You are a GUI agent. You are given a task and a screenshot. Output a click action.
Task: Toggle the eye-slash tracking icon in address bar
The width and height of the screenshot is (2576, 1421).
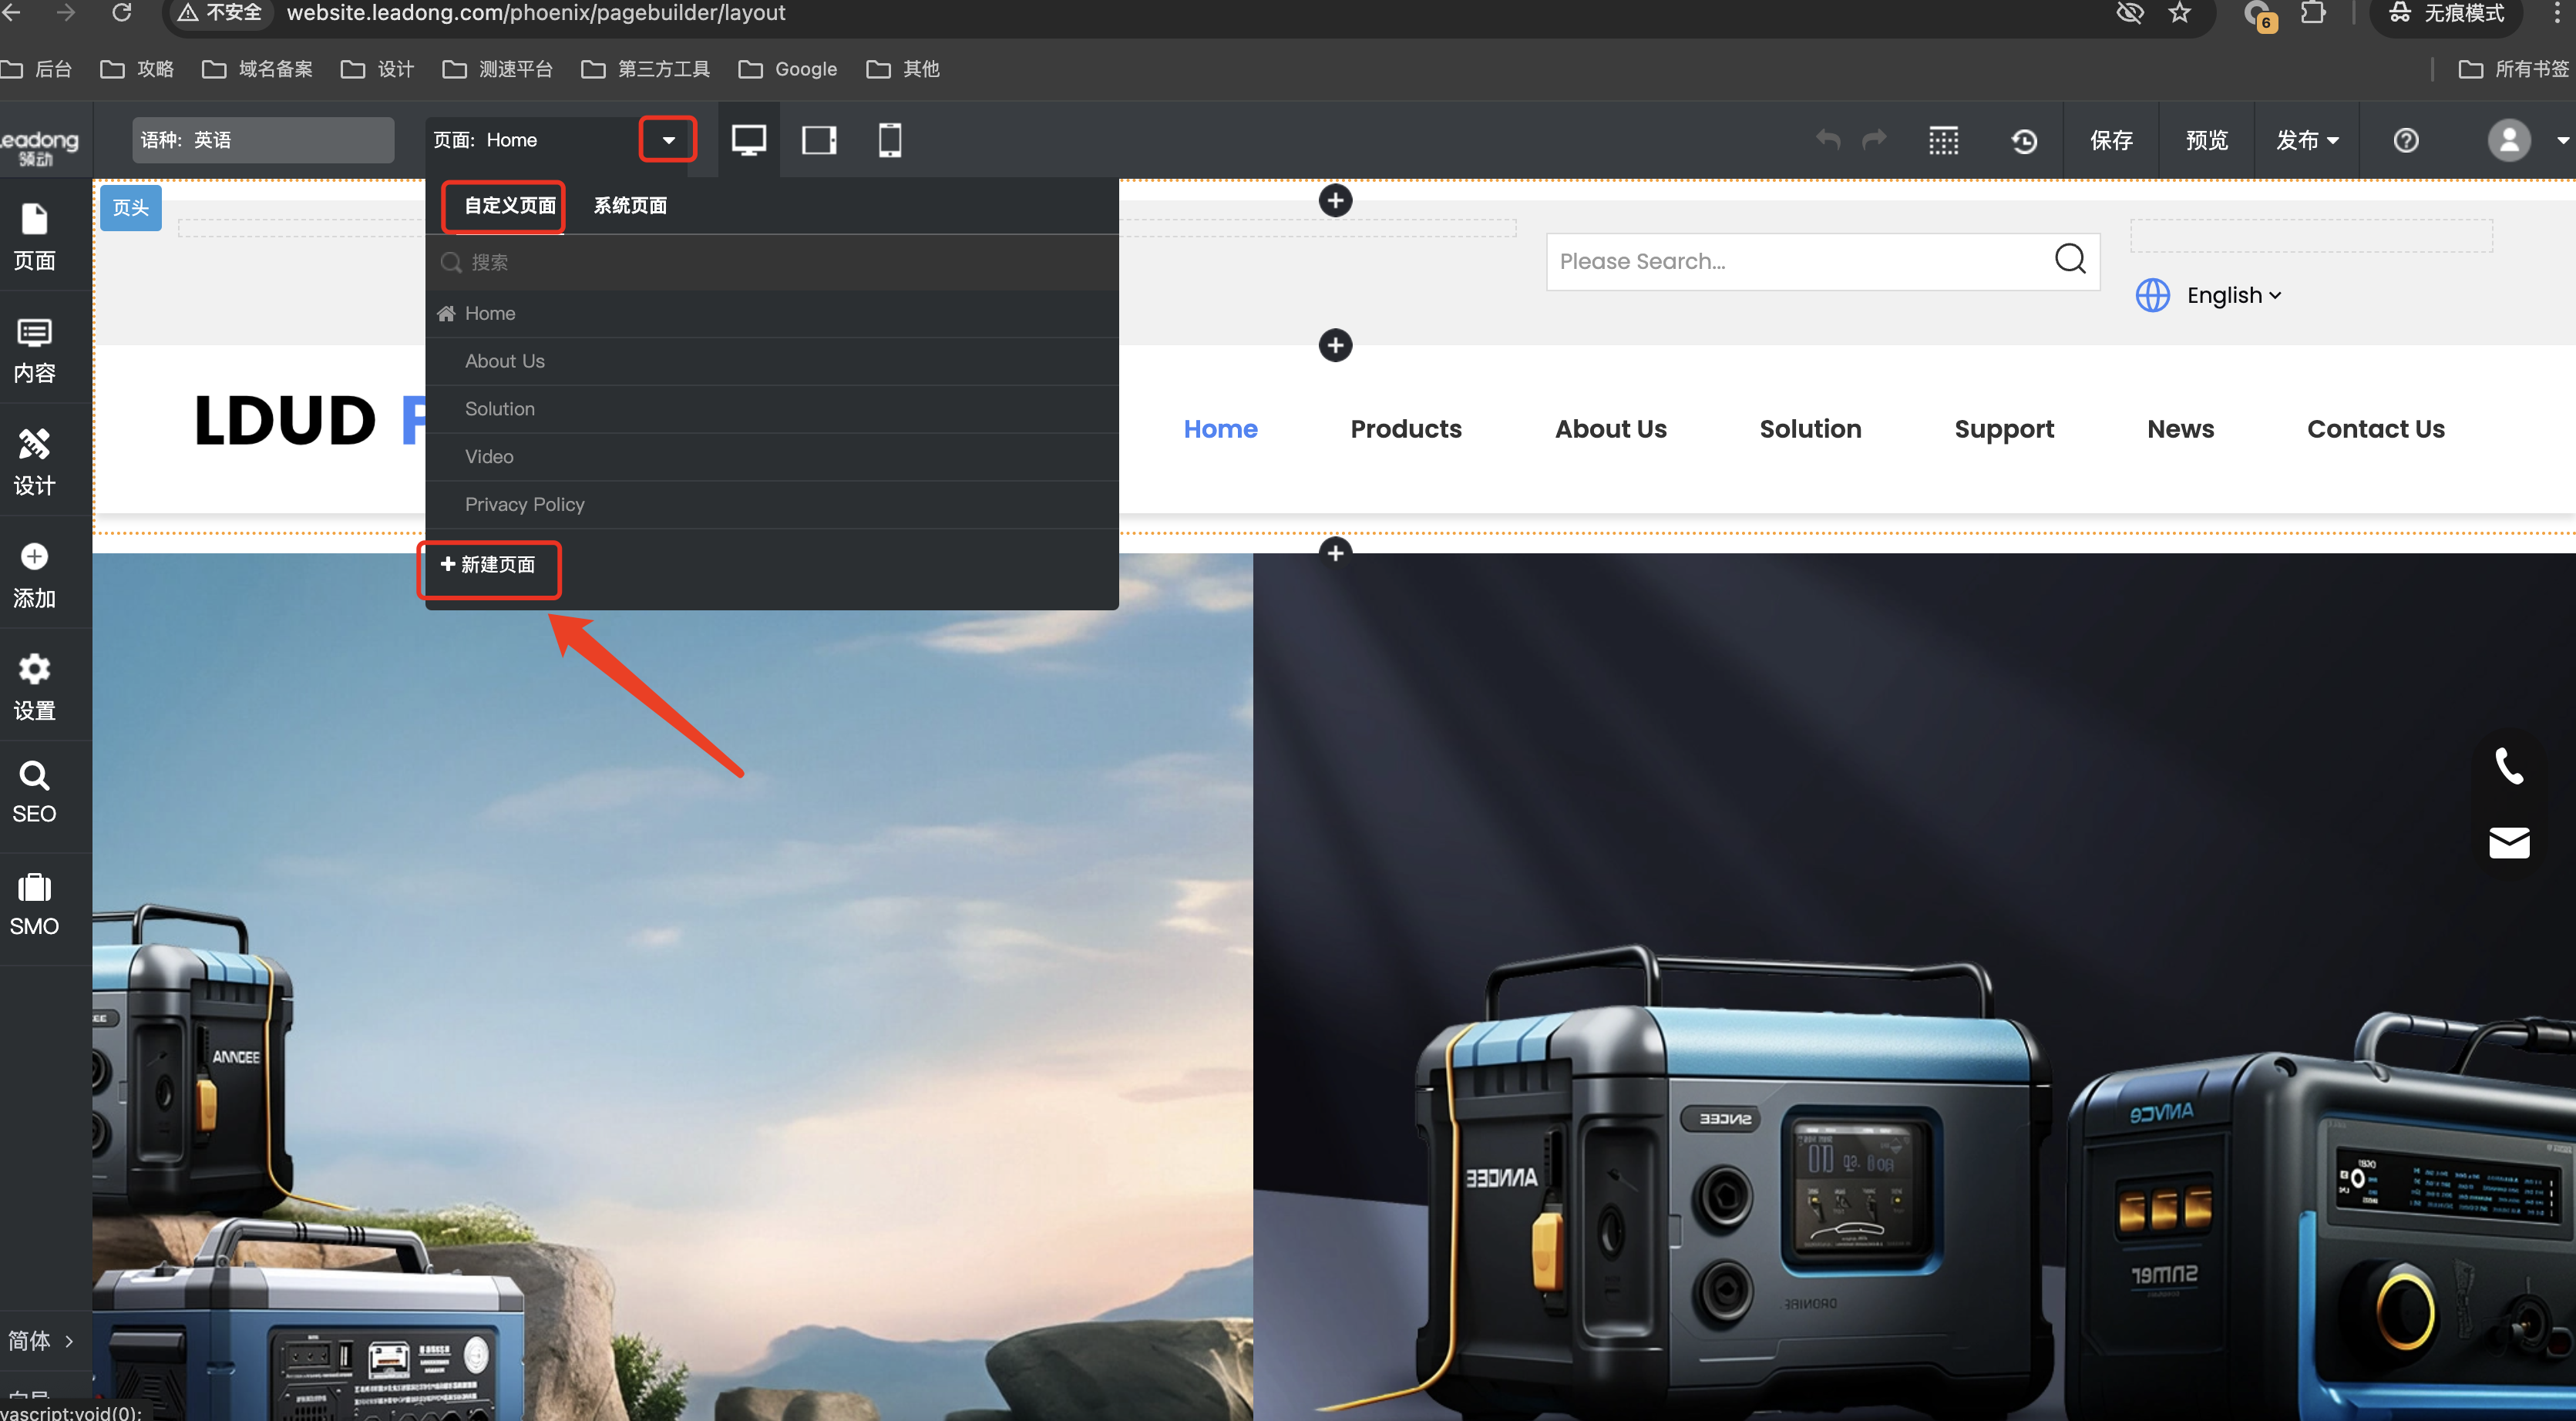pyautogui.click(x=2130, y=13)
